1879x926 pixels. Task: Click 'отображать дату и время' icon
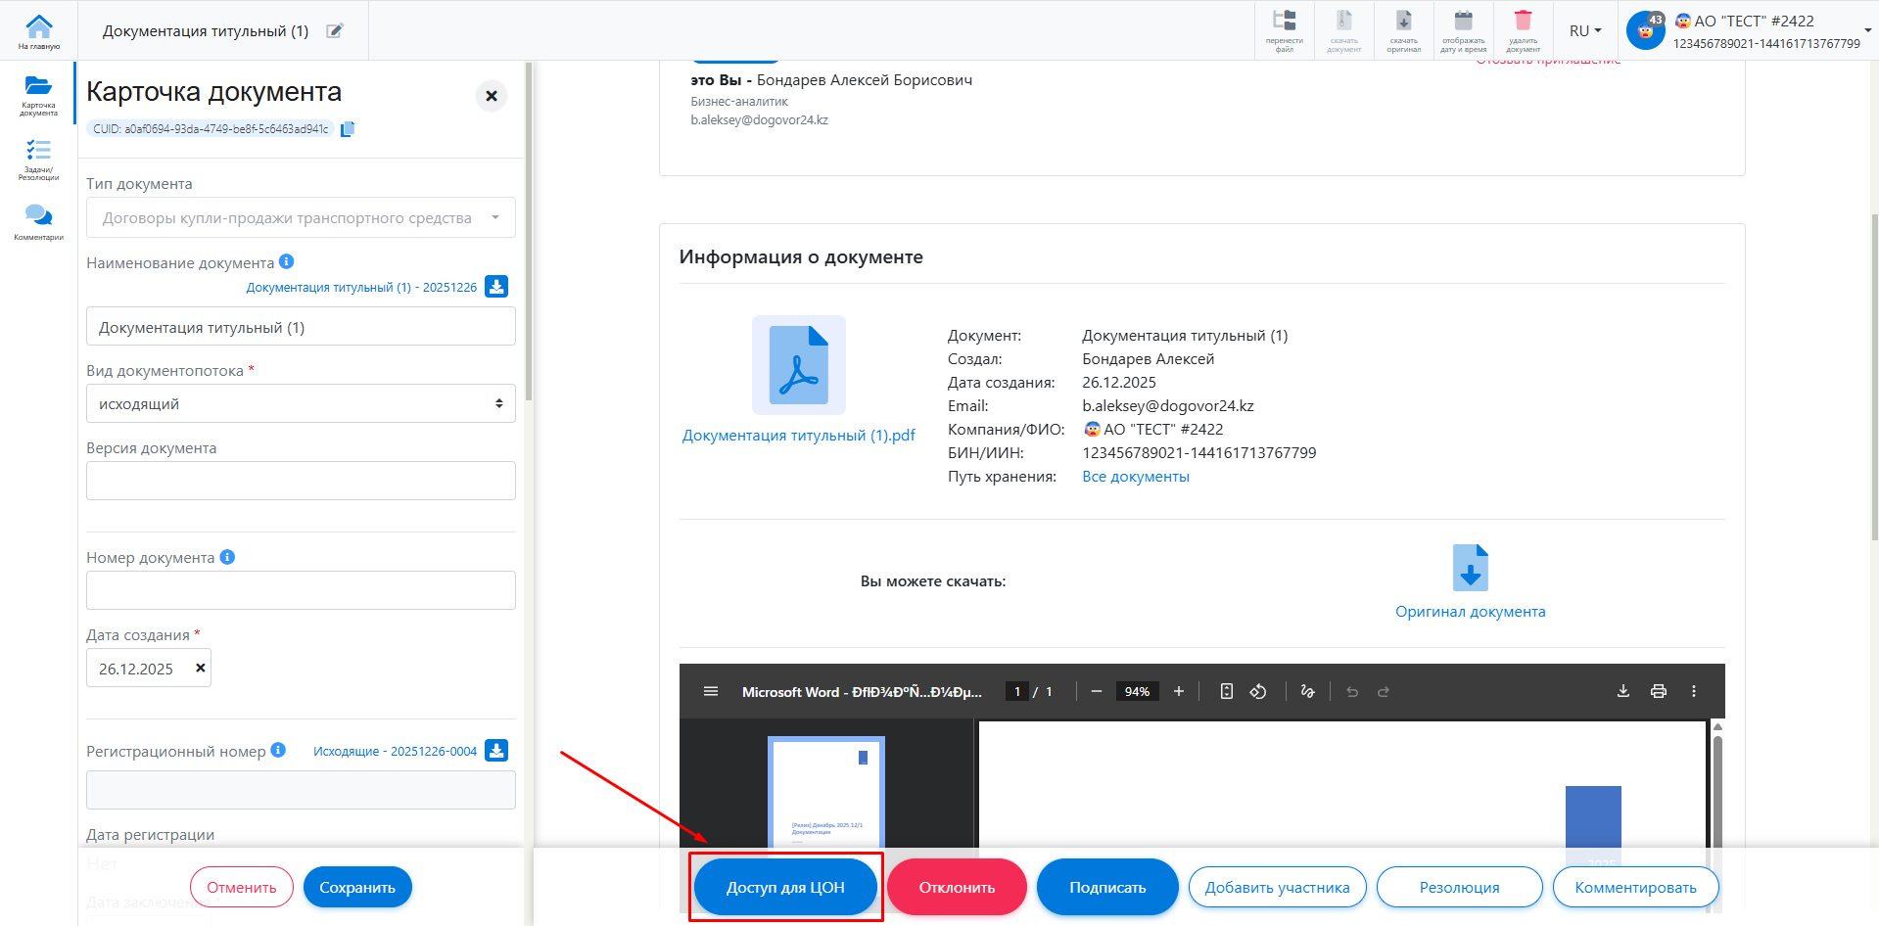click(x=1463, y=29)
